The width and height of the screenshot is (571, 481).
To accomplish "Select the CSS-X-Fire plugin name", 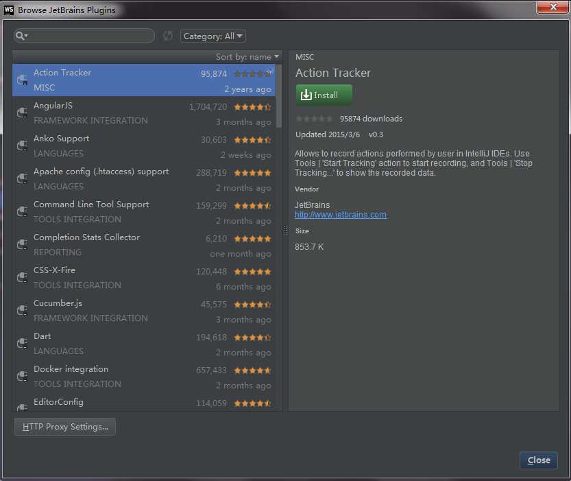I will (x=55, y=270).
